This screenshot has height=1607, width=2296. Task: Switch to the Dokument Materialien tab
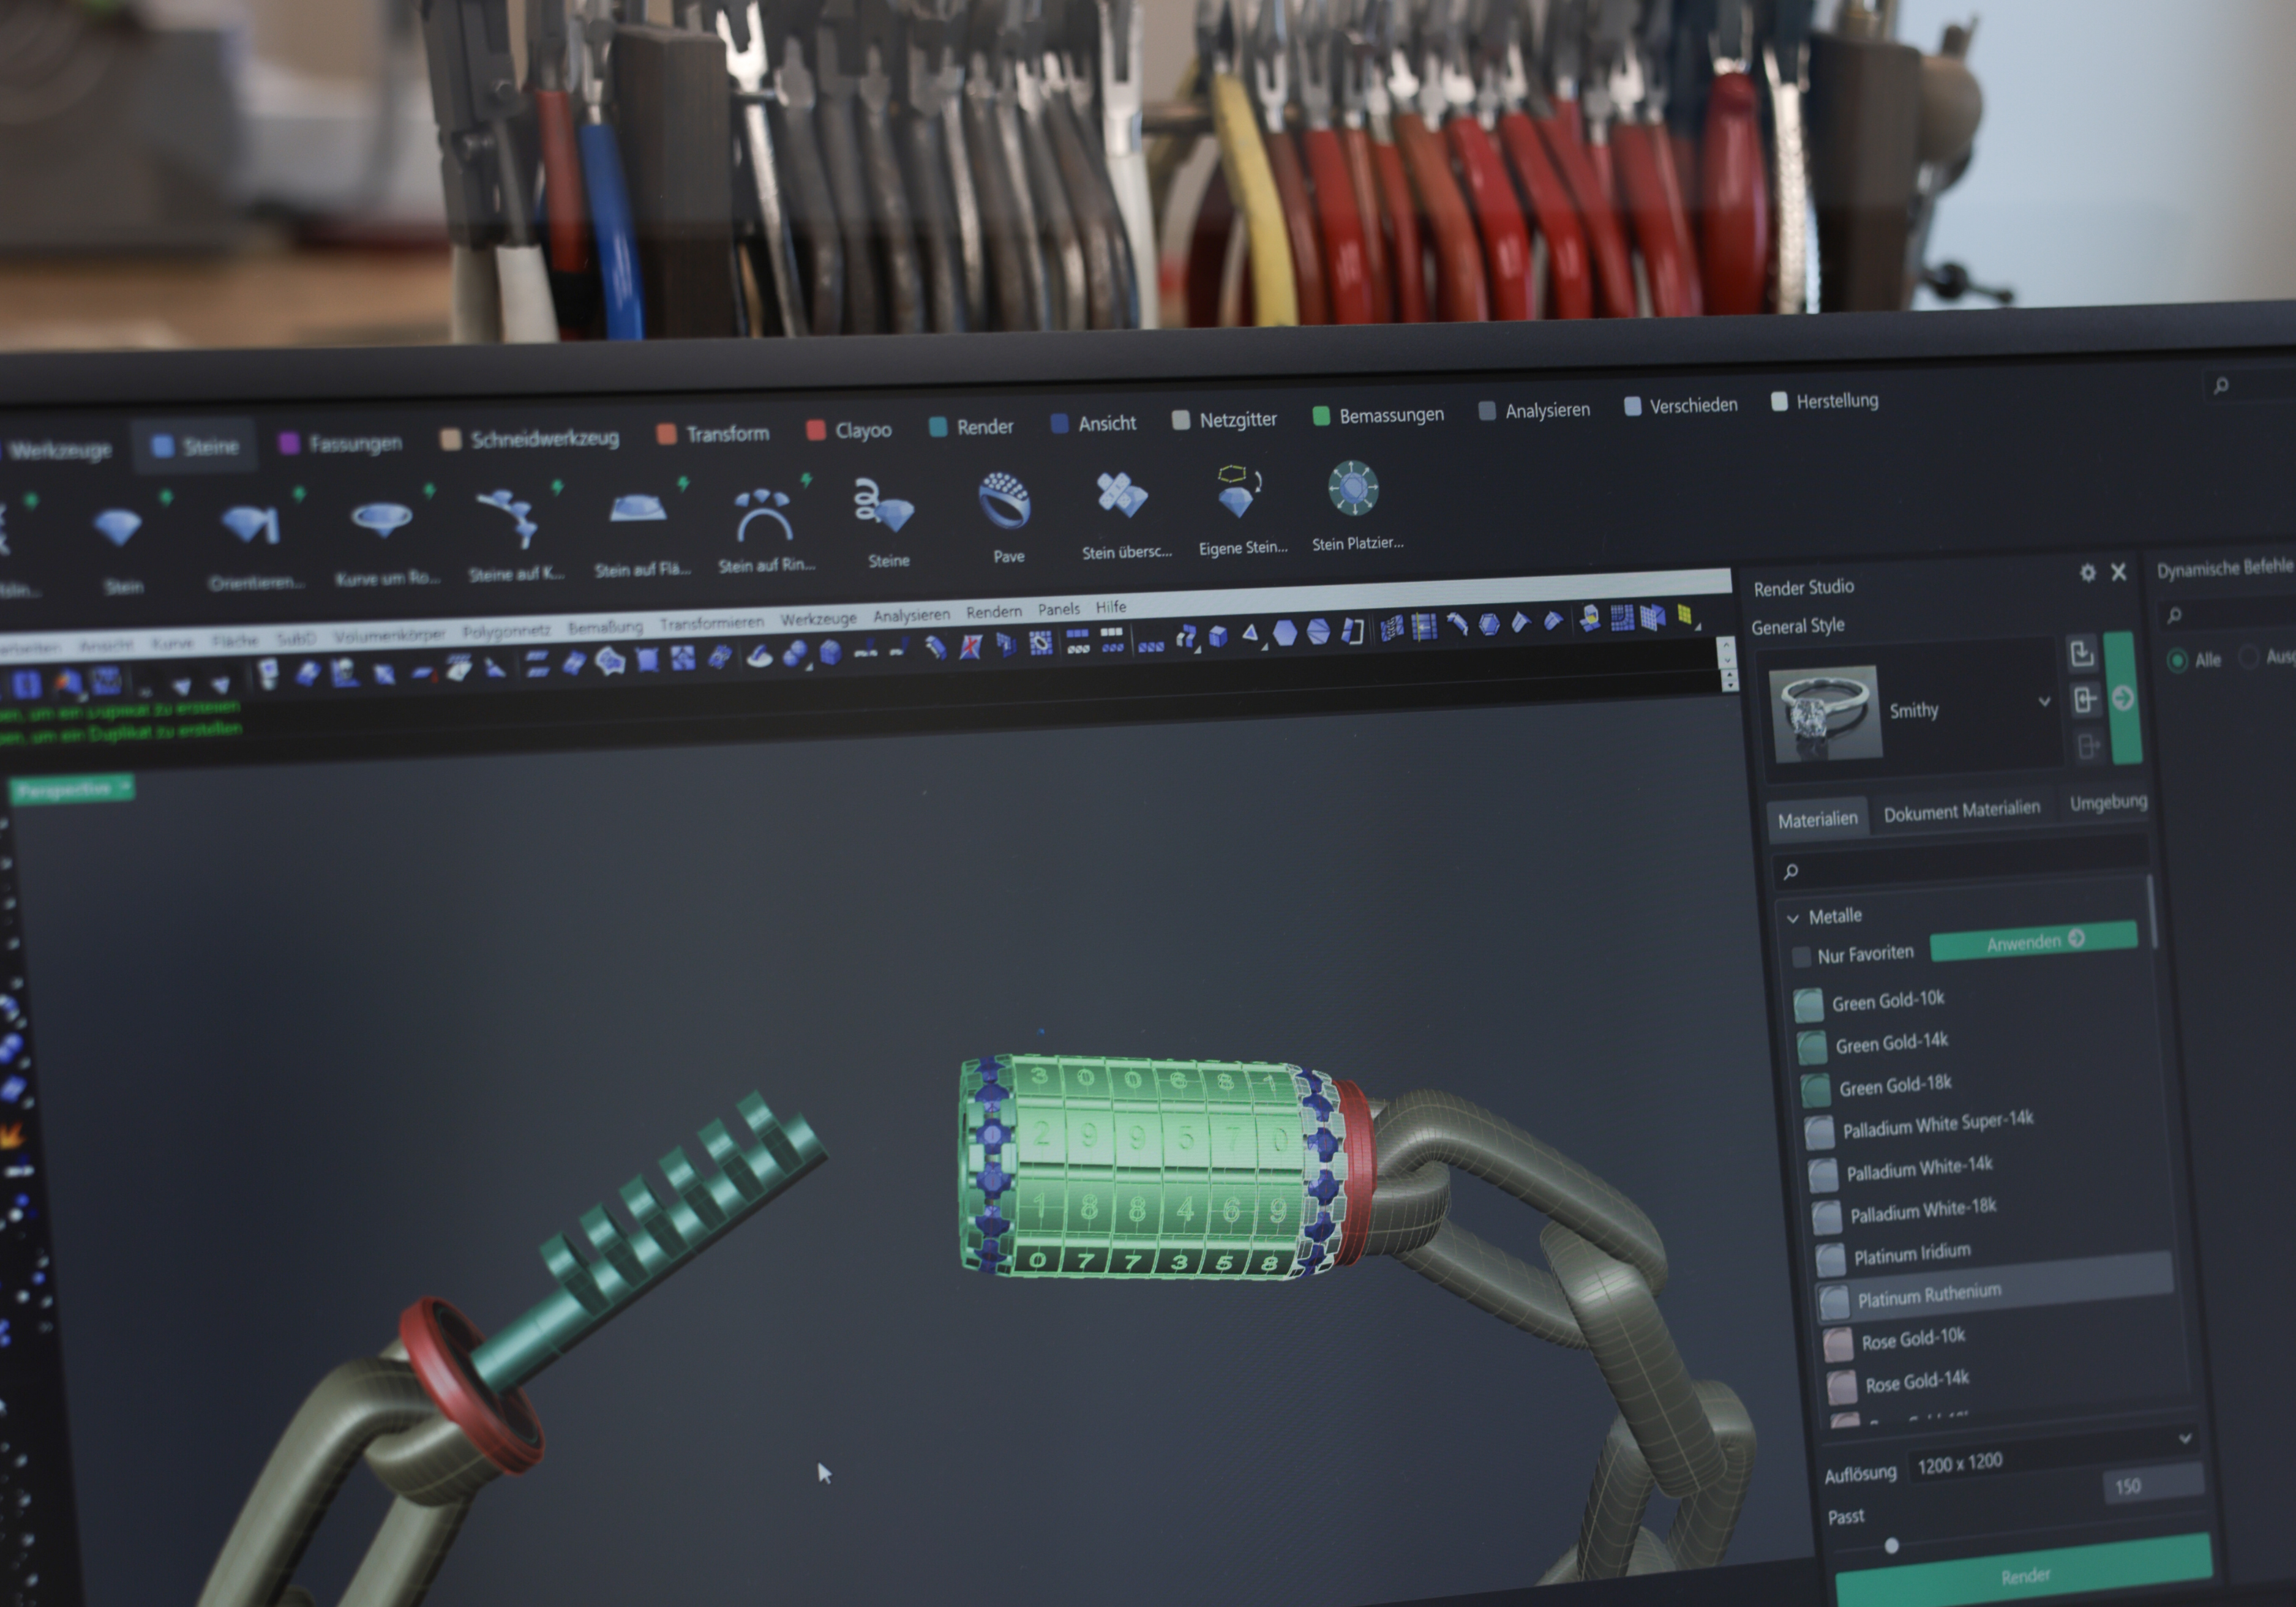1961,811
